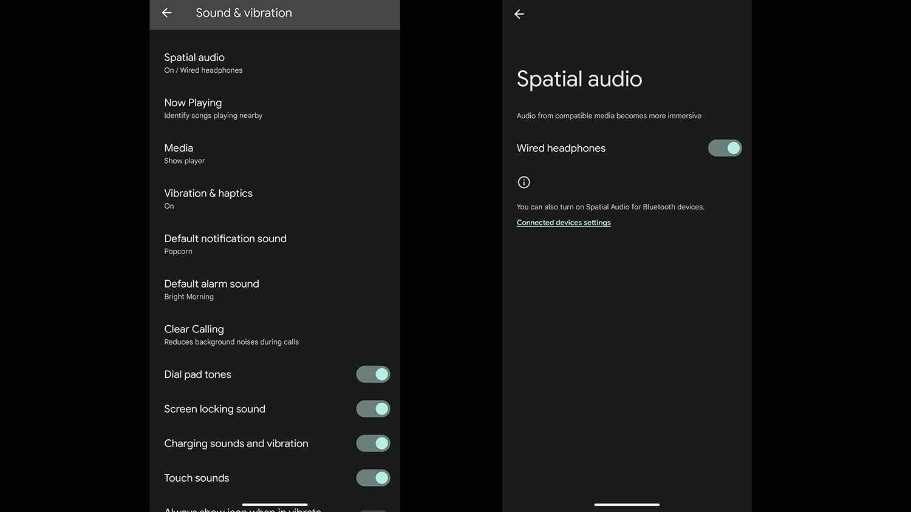Image resolution: width=911 pixels, height=512 pixels.
Task: Open Default alarm sound picker
Action: tap(211, 289)
